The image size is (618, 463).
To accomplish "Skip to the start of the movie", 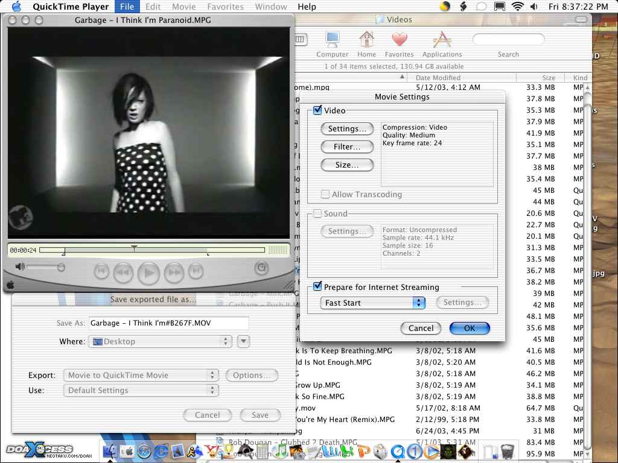I will pos(101,272).
